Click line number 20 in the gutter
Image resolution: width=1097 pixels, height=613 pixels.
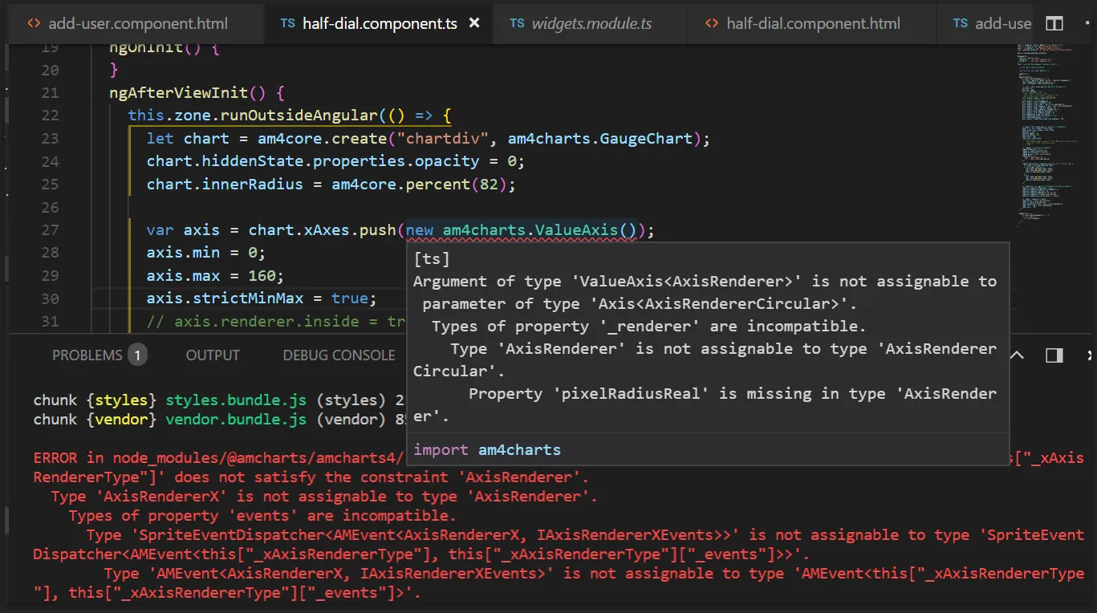coord(50,70)
